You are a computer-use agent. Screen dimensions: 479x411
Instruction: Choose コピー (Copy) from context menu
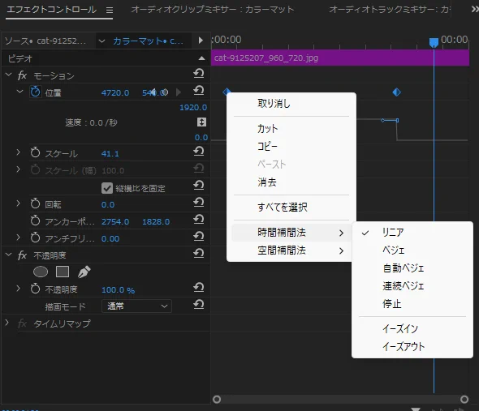[291, 147]
